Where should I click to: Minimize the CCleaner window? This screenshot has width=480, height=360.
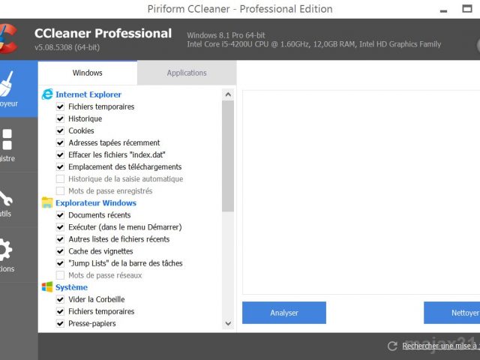[x=443, y=10]
